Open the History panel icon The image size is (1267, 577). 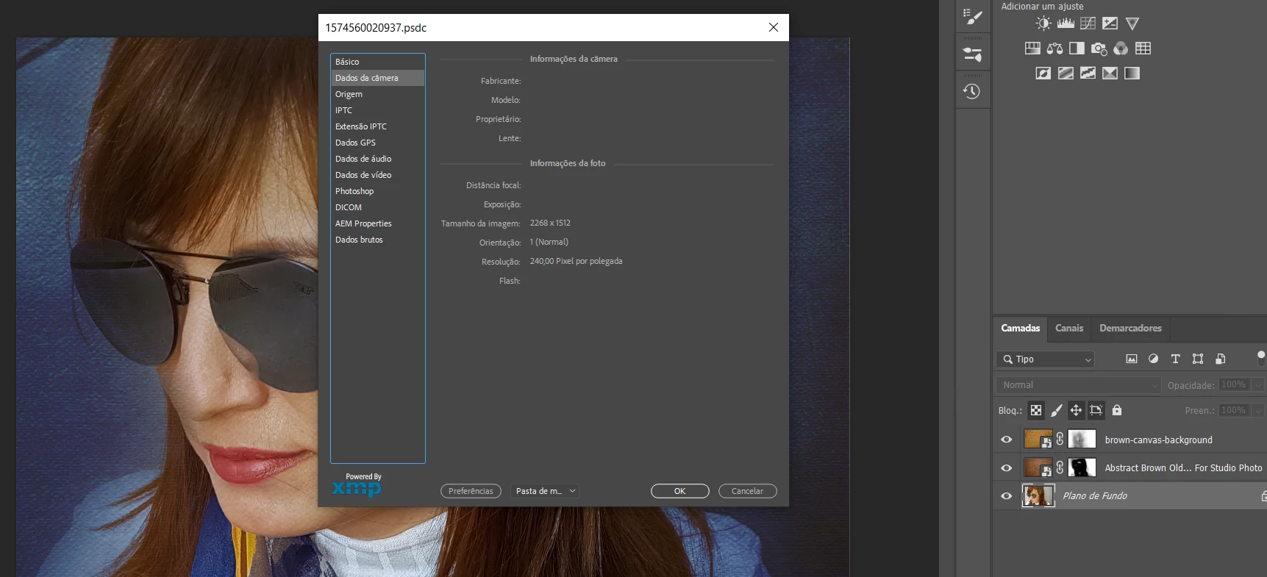click(972, 91)
